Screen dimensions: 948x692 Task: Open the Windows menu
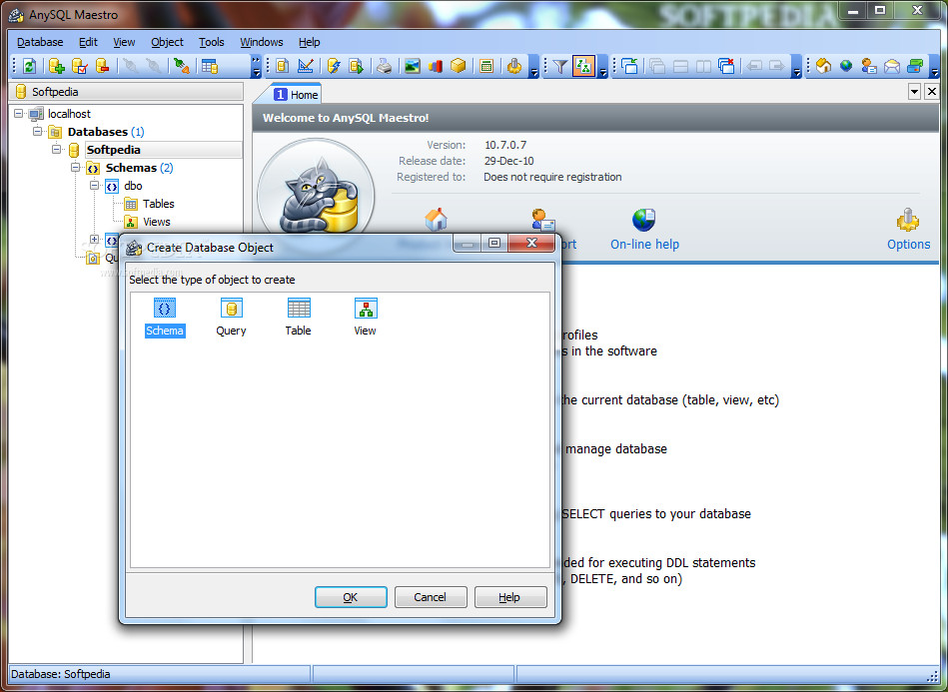pos(262,42)
